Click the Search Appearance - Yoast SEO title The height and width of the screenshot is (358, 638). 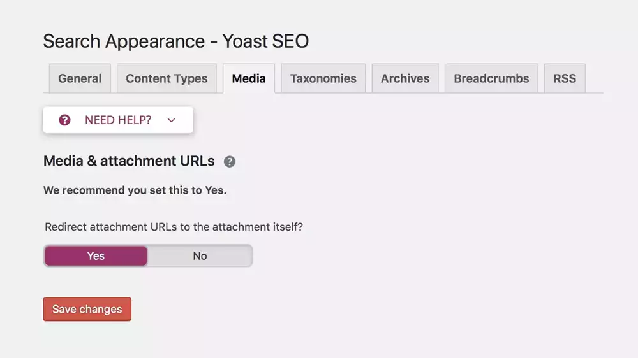tap(176, 41)
